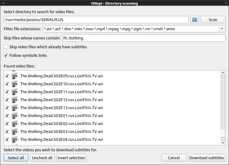Uncheck The.Walking.Dead.S02E10 file checkbox
Image resolution: width=229 pixels, height=165 pixels.
click(x=7, y=84)
